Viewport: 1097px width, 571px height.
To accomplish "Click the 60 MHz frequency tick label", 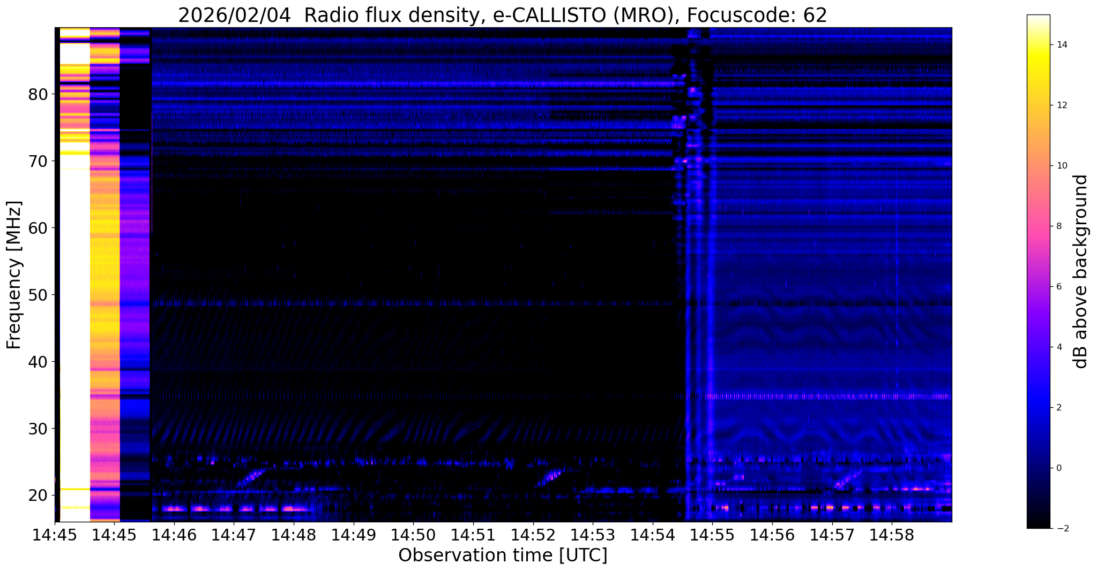I will tap(38, 228).
